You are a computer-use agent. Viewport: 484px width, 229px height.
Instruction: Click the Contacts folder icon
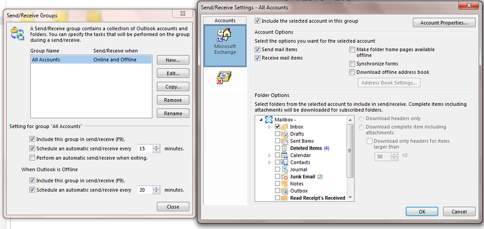pos(285,163)
